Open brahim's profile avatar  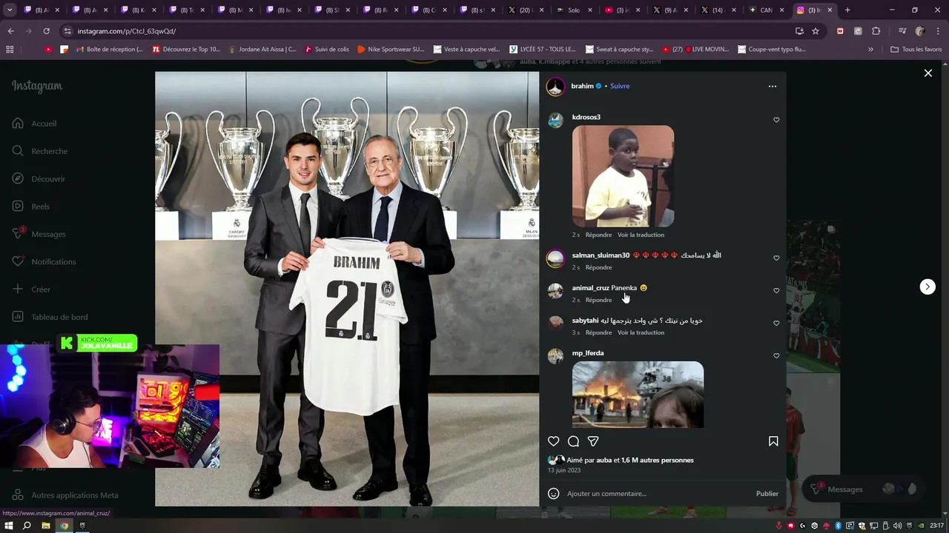(555, 87)
